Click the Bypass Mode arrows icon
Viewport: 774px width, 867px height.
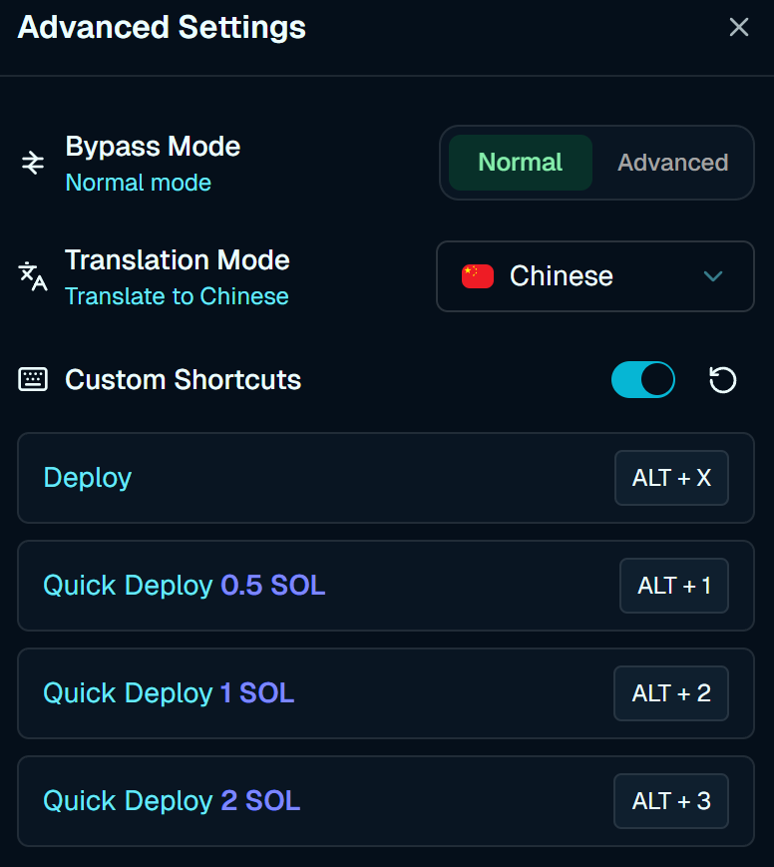[x=33, y=163]
